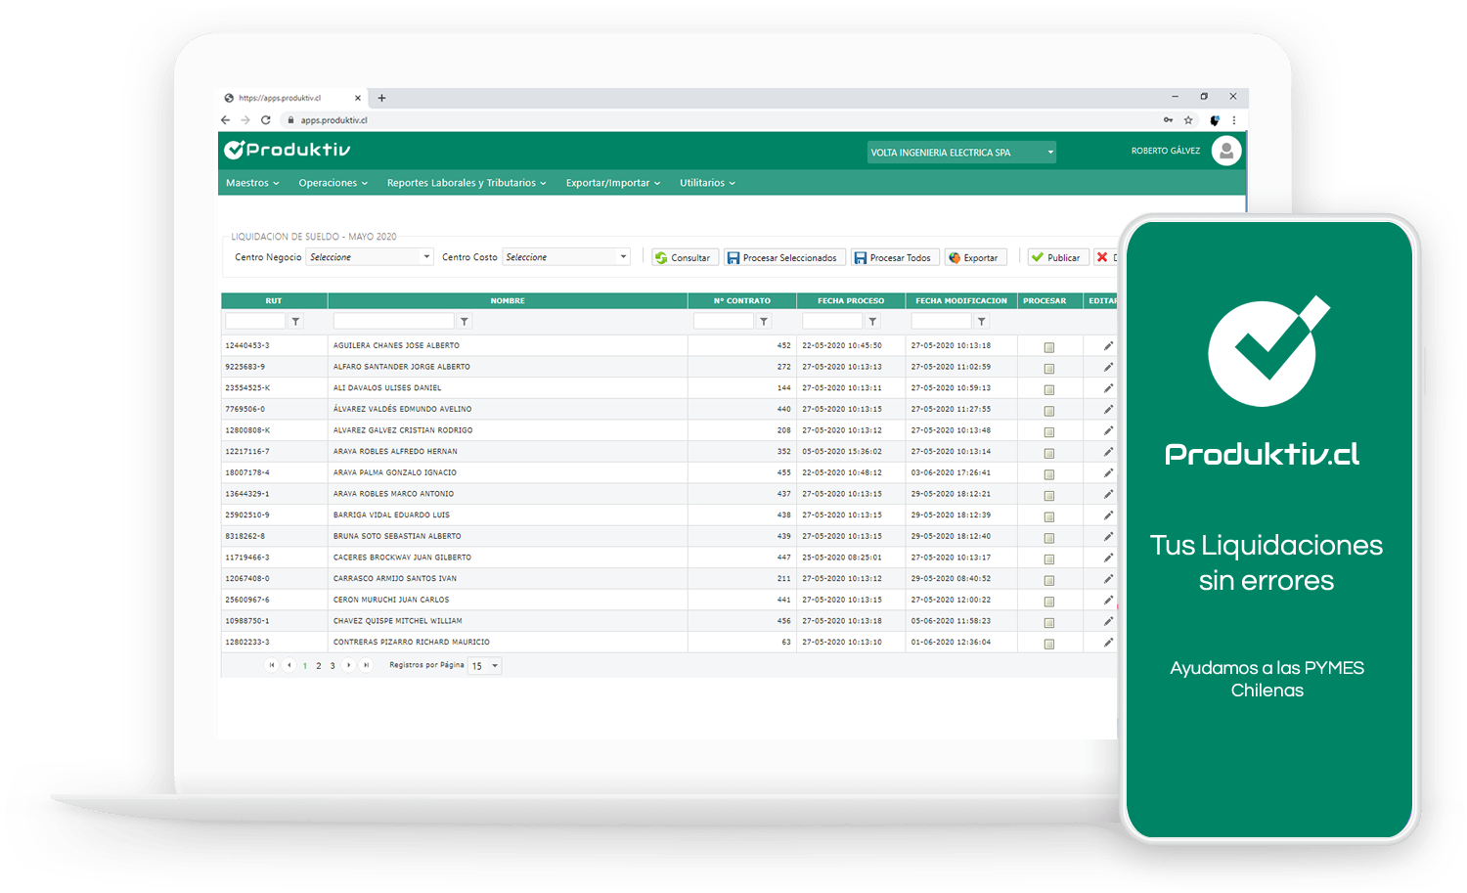Check Procesar box for ALVAREZ GALVEZ CRISTIAN RODRIGO
This screenshot has width=1467, height=893.
[1049, 432]
